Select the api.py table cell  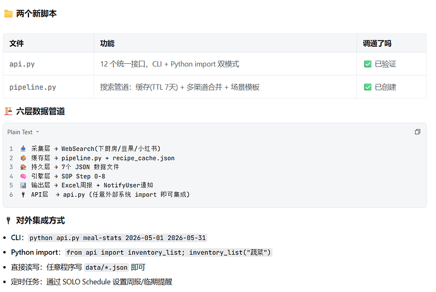(x=49, y=64)
